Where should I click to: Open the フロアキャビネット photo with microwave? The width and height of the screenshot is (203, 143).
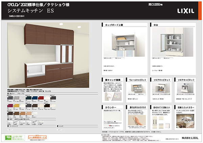185,88
